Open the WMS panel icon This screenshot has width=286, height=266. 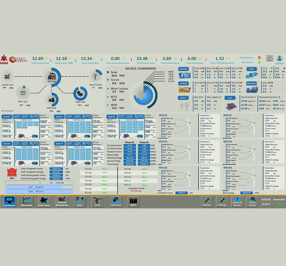click(x=79, y=202)
